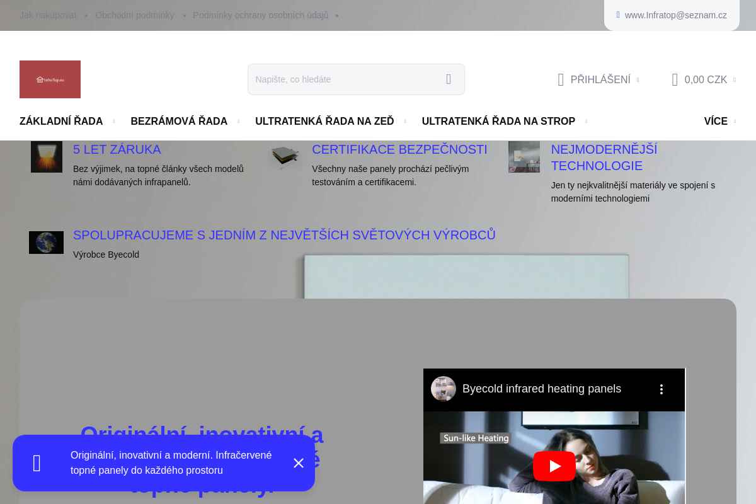Click the CERTIFIKACE BEZPEČNOSTI heading
756x504 pixels.
[x=399, y=149]
